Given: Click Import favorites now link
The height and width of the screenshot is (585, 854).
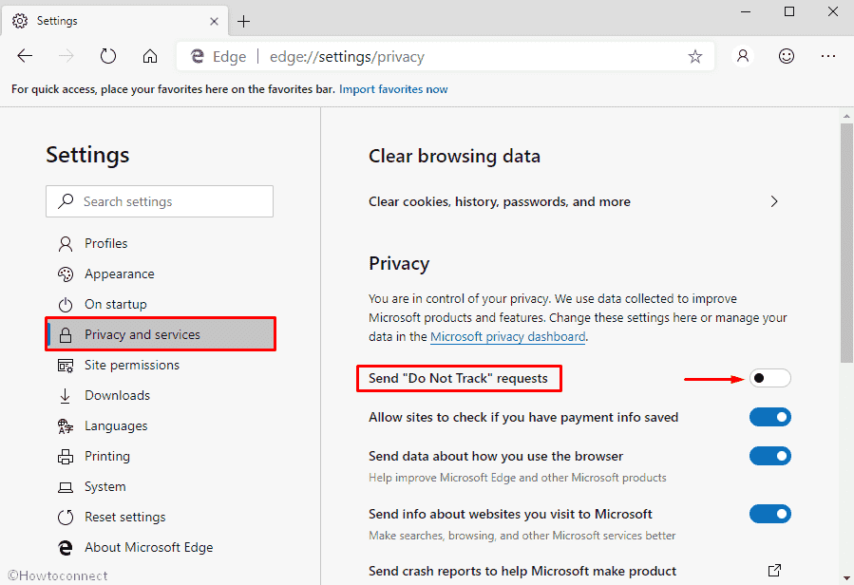Looking at the screenshot, I should click(393, 89).
